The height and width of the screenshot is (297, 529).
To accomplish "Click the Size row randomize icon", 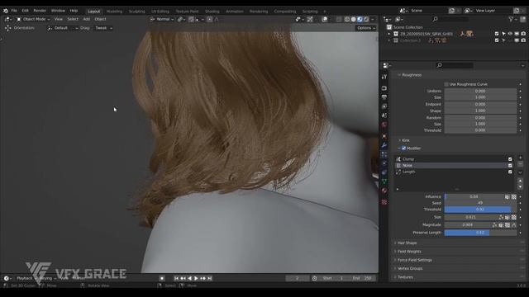I will coord(501,217).
